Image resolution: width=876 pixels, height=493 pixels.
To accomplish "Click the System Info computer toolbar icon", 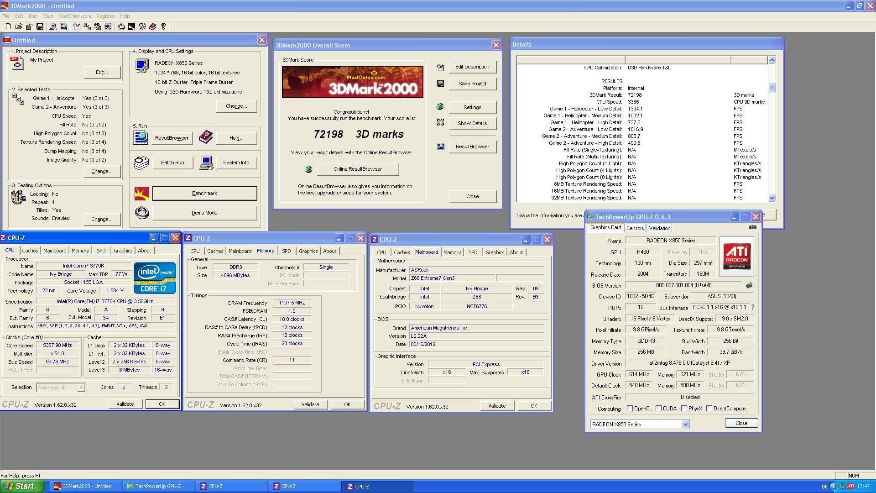I will (x=53, y=27).
